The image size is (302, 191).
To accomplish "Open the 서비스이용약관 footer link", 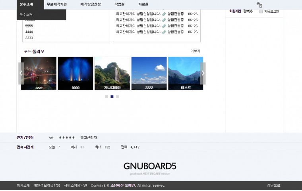I will pos(75,185).
